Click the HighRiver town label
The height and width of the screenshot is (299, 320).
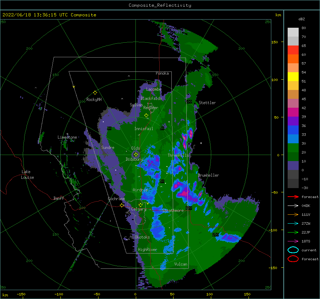pos(147,250)
